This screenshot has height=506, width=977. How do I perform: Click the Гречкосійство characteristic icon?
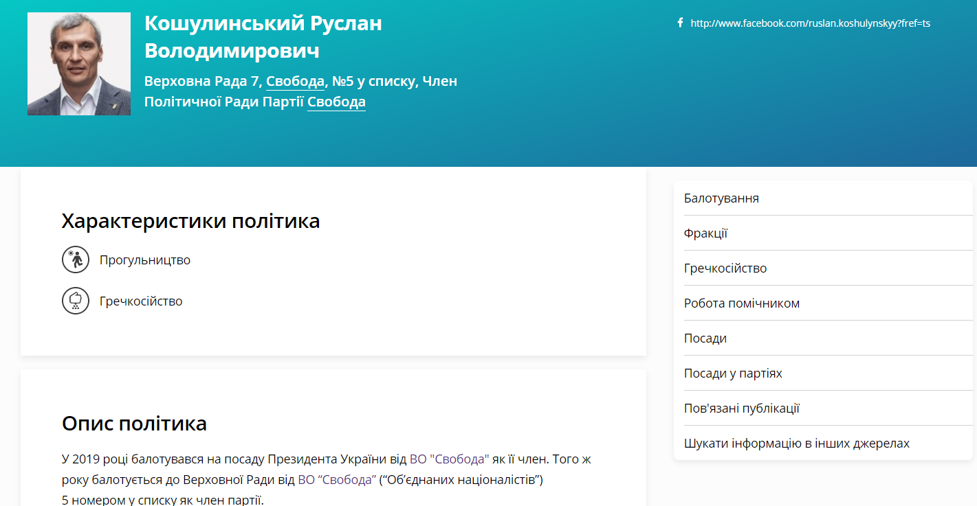point(76,301)
